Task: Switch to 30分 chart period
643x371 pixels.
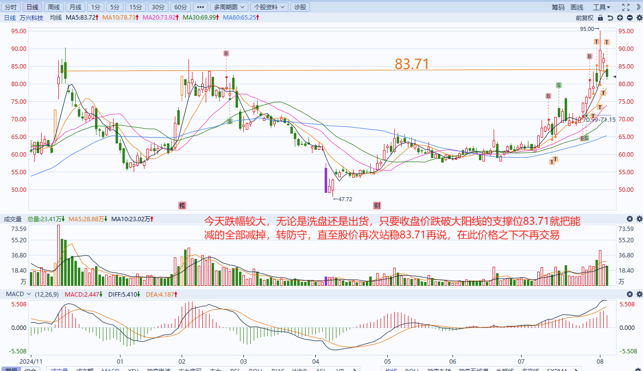Action: tap(158, 7)
